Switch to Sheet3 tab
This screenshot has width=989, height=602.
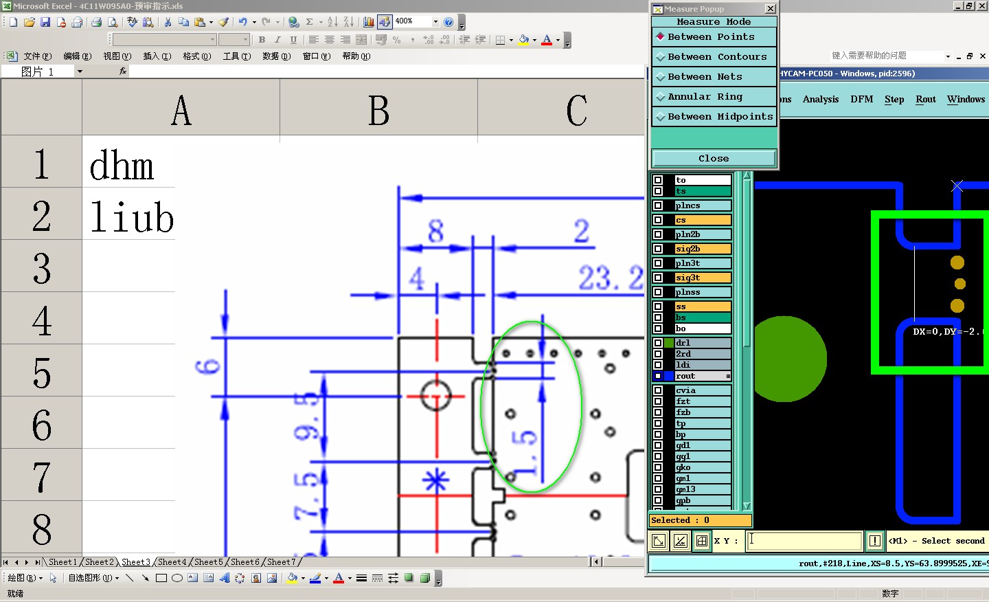pos(135,562)
